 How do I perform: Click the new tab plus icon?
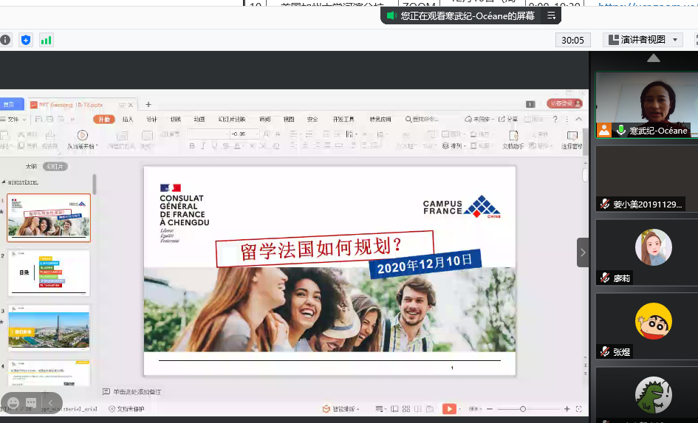[x=148, y=105]
